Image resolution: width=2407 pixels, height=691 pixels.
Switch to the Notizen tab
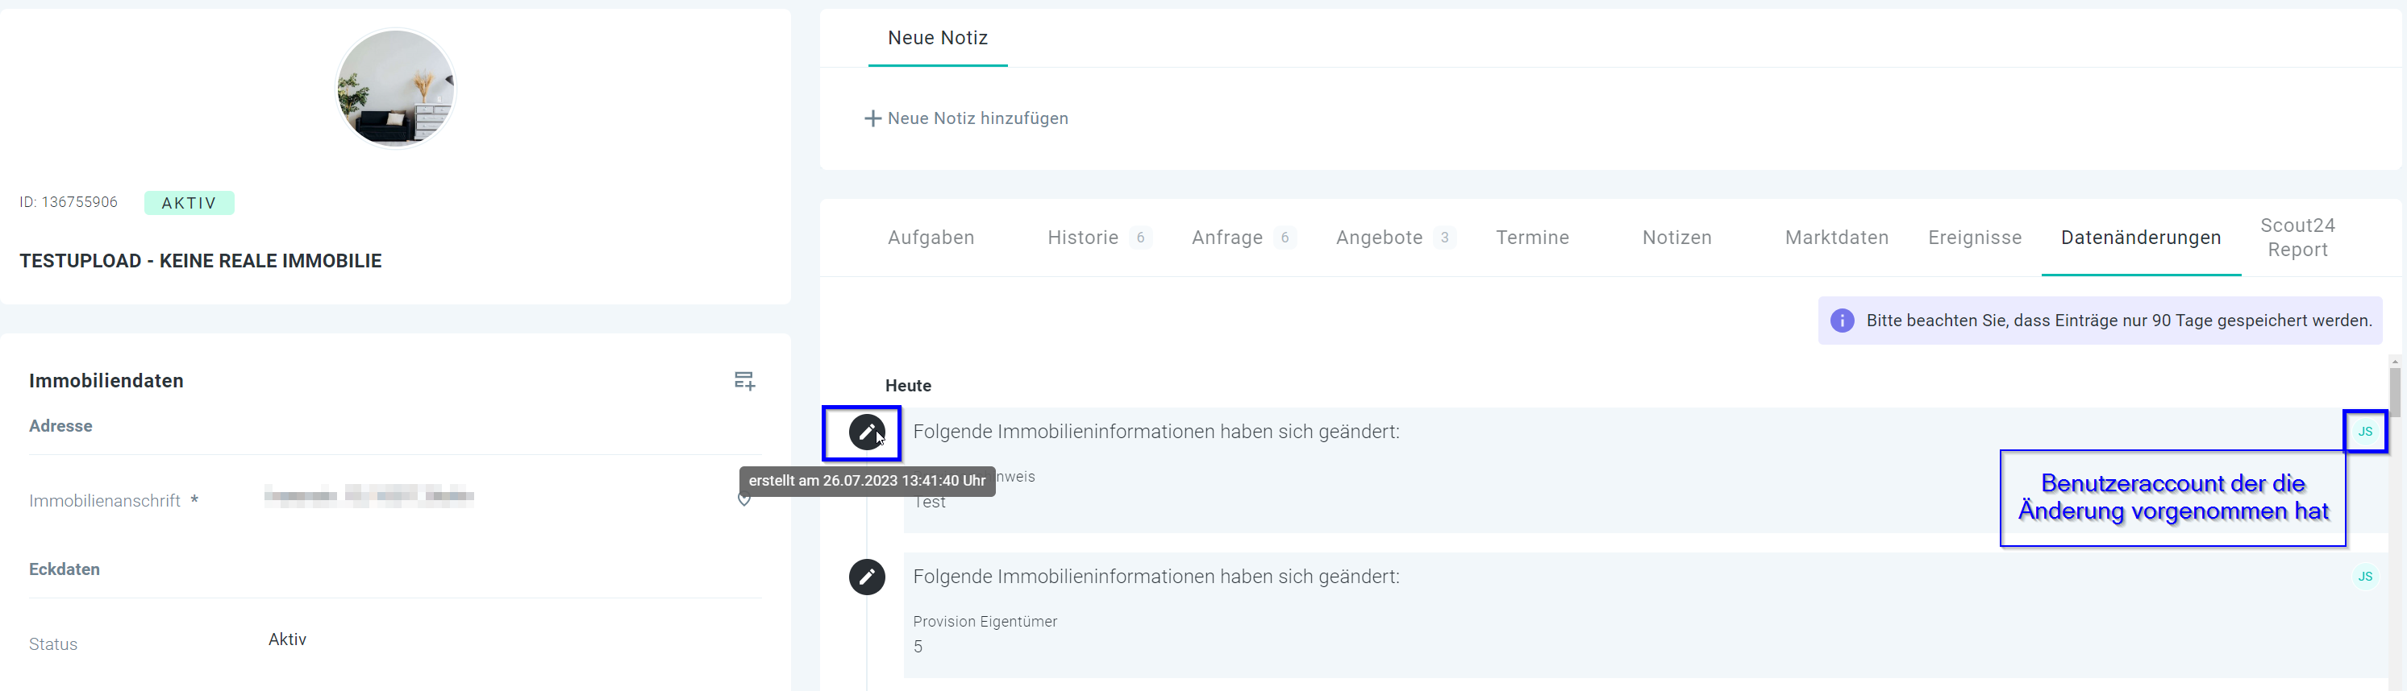[x=1676, y=238]
